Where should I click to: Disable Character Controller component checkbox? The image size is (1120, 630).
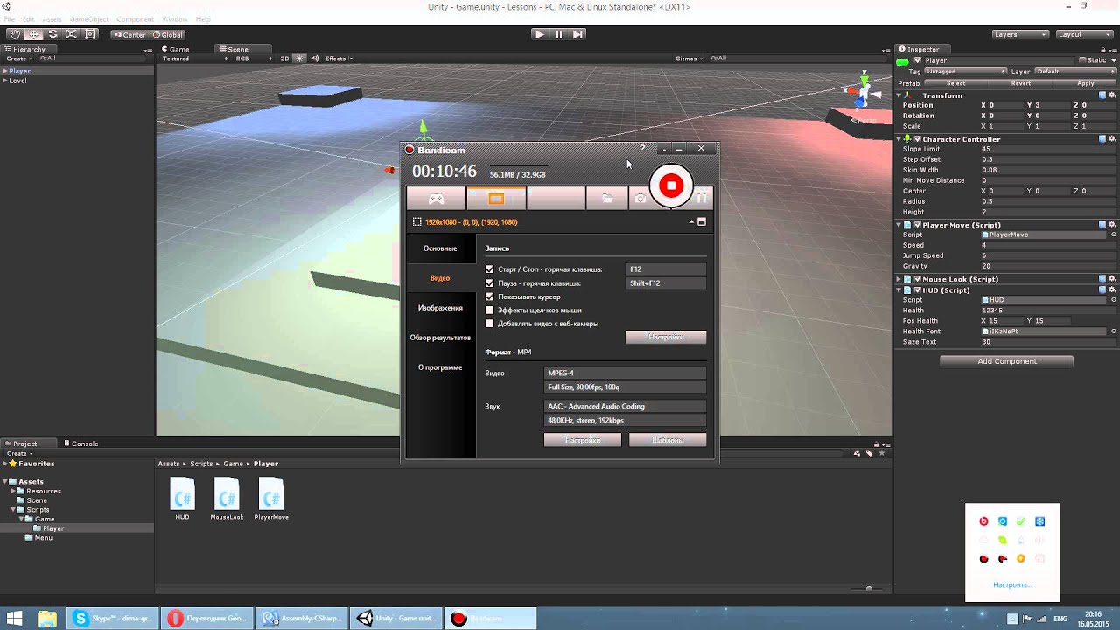click(918, 139)
